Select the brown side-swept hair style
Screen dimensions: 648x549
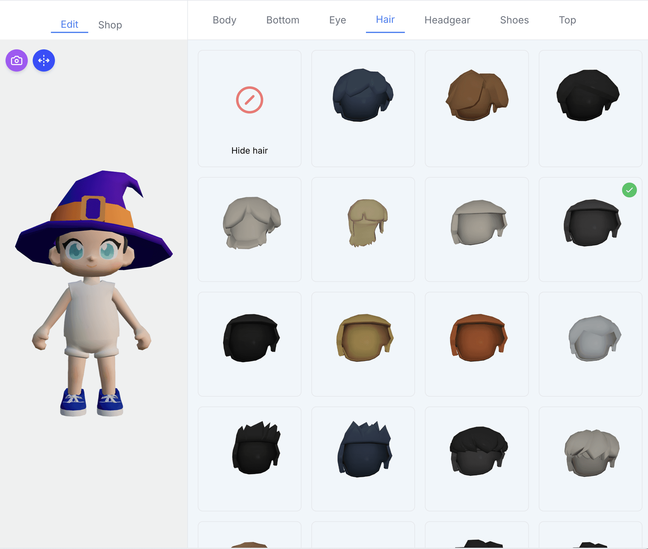(x=476, y=95)
